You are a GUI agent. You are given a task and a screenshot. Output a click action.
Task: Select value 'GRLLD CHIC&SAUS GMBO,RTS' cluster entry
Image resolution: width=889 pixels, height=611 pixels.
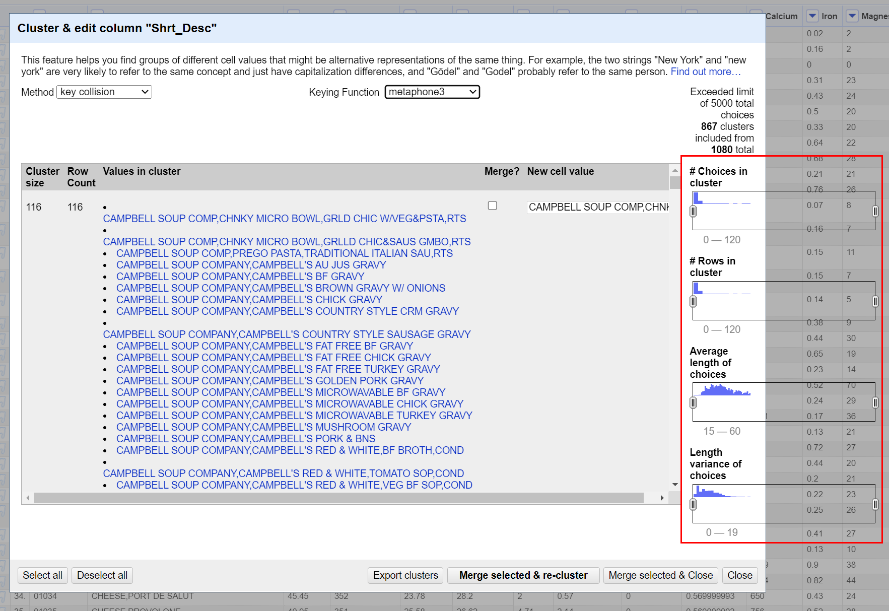287,242
